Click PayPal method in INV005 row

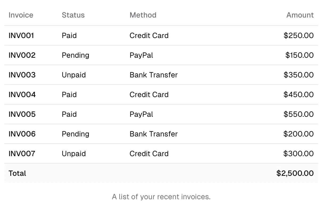pos(141,114)
